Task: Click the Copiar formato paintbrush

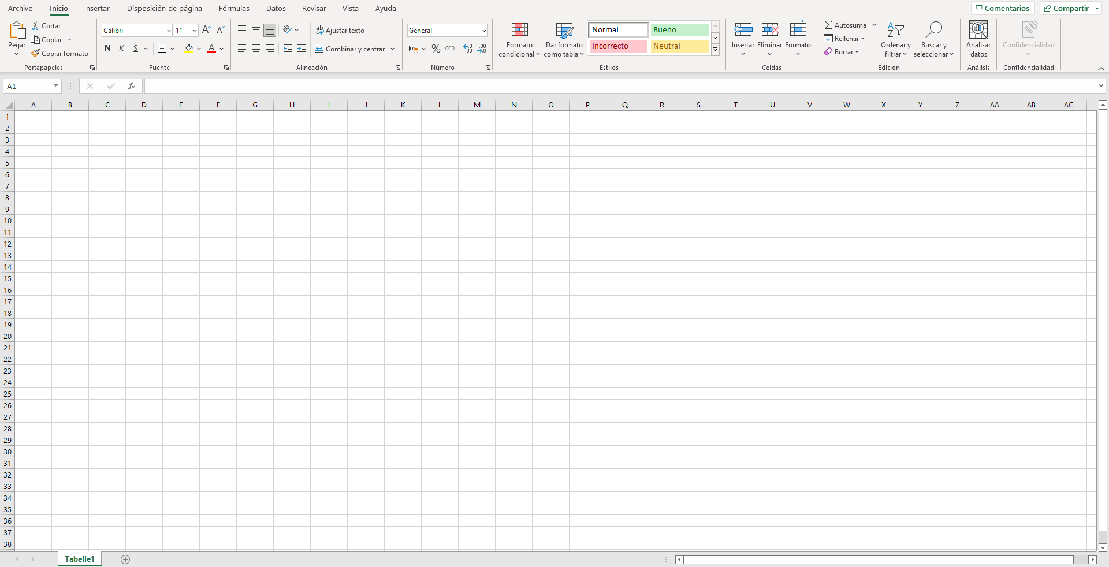Action: tap(35, 53)
